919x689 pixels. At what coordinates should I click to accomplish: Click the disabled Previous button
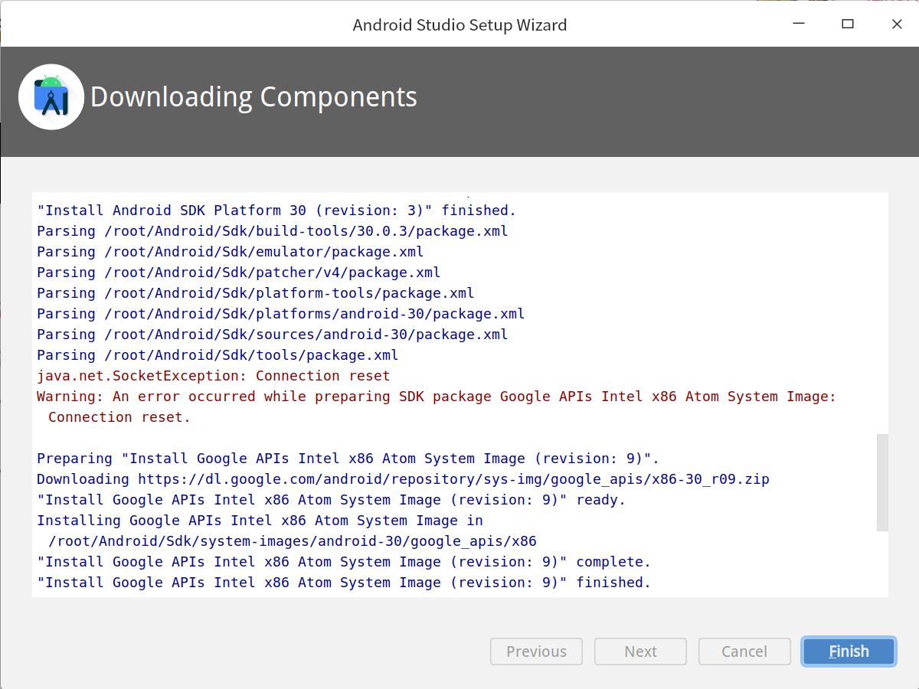[536, 651]
